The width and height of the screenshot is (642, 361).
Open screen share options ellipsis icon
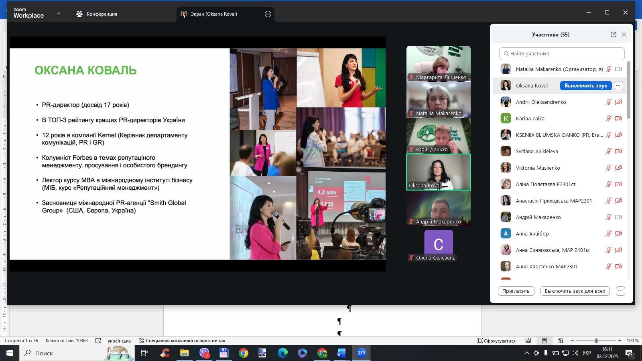coord(268,14)
